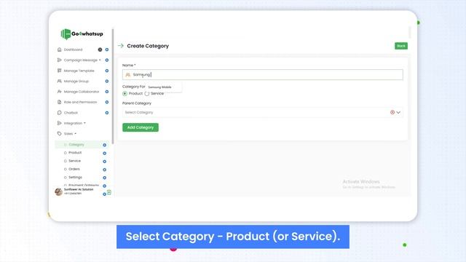Clear the Parent Category selection with red X
Screen dimensions: 466x262
pyautogui.click(x=392, y=112)
